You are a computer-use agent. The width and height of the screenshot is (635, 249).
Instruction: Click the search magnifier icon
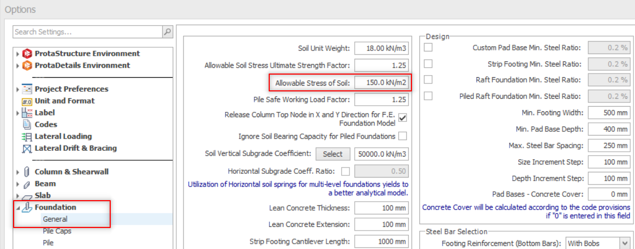(x=167, y=32)
